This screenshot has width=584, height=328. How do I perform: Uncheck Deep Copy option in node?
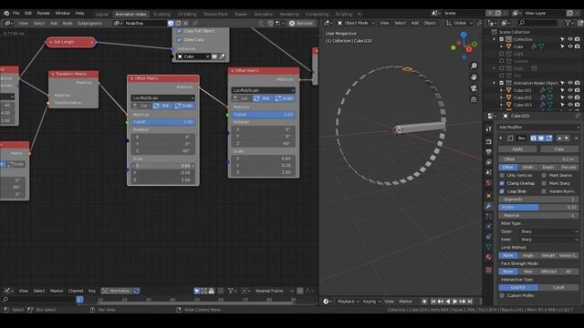point(179,40)
